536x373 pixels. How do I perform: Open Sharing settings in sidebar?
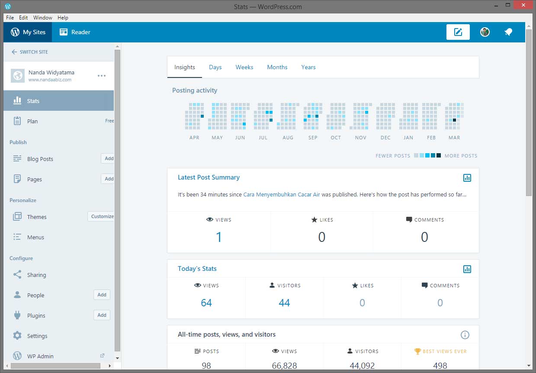pos(36,275)
